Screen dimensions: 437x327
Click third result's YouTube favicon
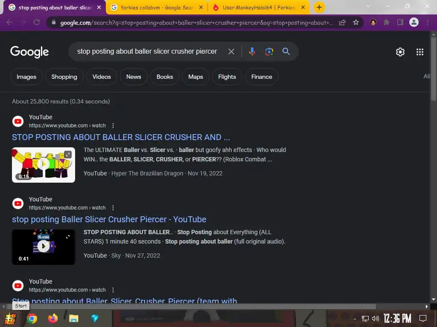pos(18,286)
